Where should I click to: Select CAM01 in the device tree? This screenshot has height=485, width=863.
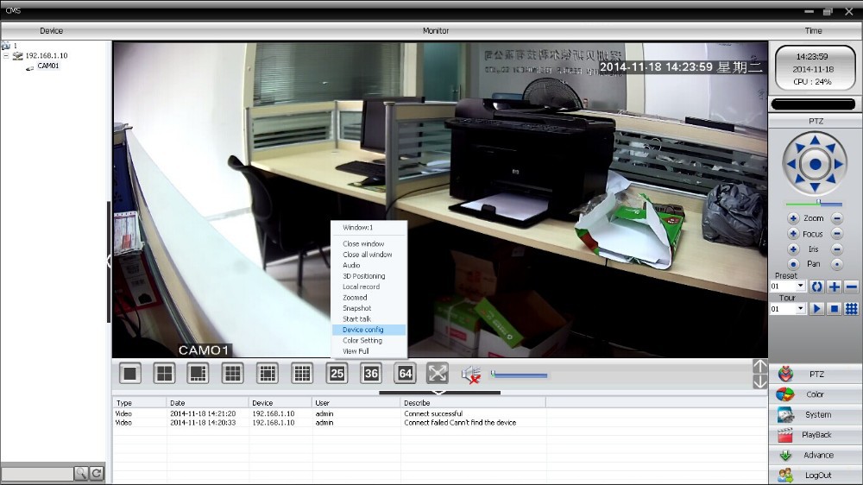tap(47, 66)
